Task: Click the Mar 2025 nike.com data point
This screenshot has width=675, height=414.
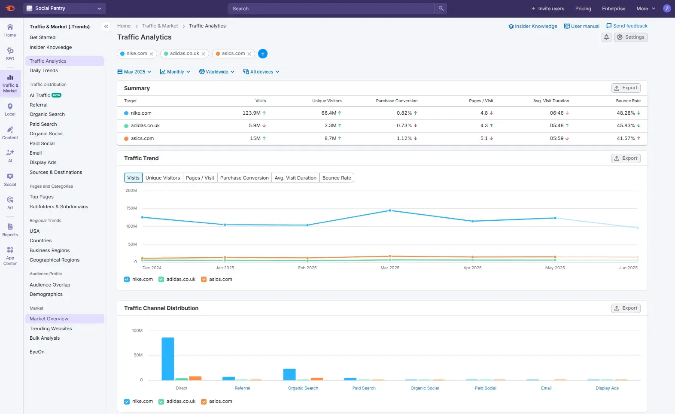Action: pos(390,210)
